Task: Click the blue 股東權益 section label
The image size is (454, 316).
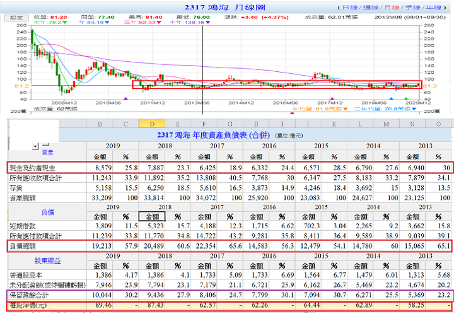Action: click(x=47, y=260)
